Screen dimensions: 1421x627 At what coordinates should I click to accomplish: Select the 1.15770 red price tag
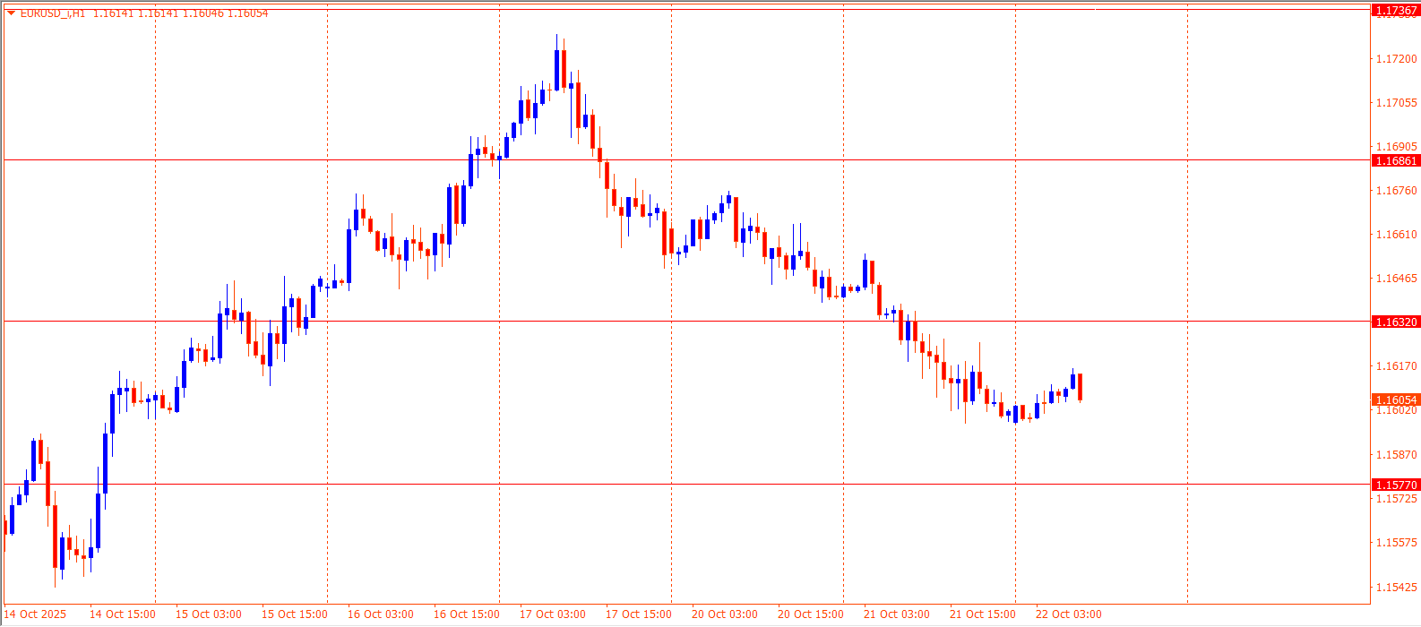click(1395, 485)
